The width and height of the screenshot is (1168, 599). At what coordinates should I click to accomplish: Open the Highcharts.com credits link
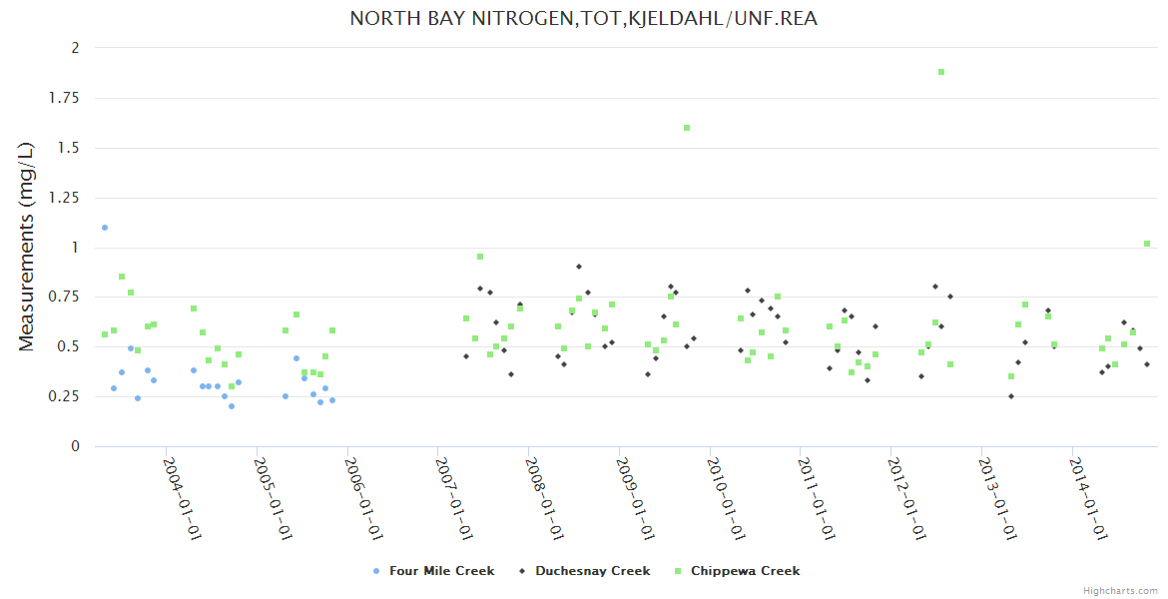pos(1120,590)
